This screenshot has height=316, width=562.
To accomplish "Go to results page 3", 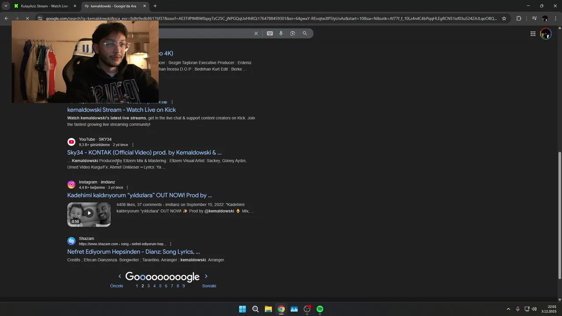I will click(148, 286).
